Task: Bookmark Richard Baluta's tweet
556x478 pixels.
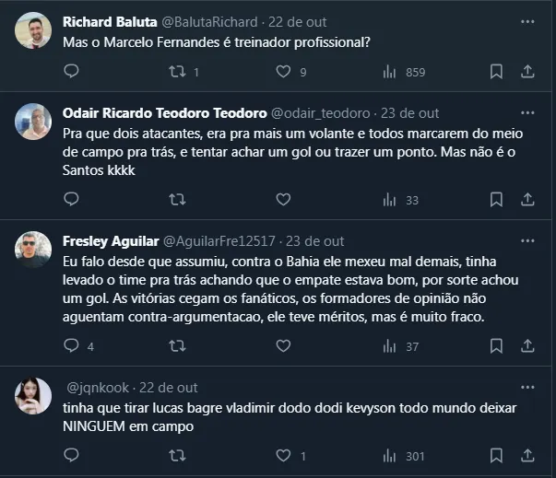Action: coord(496,71)
